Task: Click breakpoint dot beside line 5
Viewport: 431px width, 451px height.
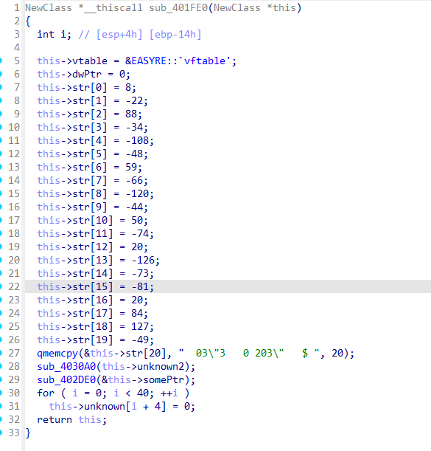Action: tap(1, 61)
